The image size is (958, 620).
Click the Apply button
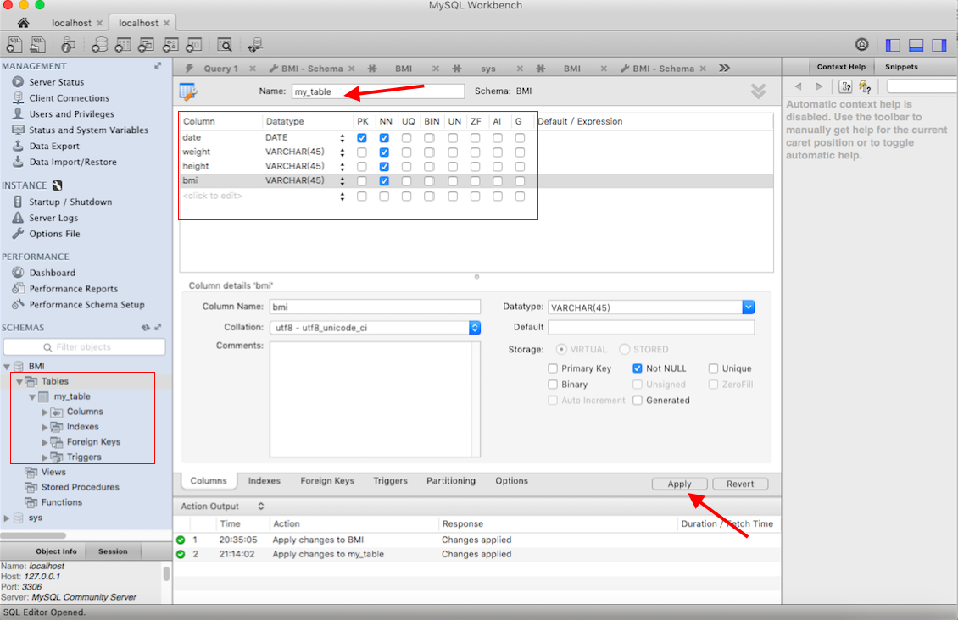pos(679,484)
